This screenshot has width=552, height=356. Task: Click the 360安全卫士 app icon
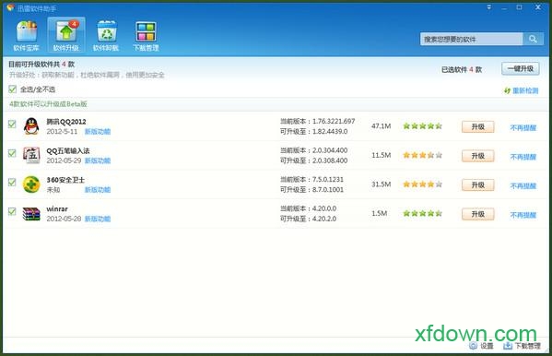pyautogui.click(x=31, y=184)
